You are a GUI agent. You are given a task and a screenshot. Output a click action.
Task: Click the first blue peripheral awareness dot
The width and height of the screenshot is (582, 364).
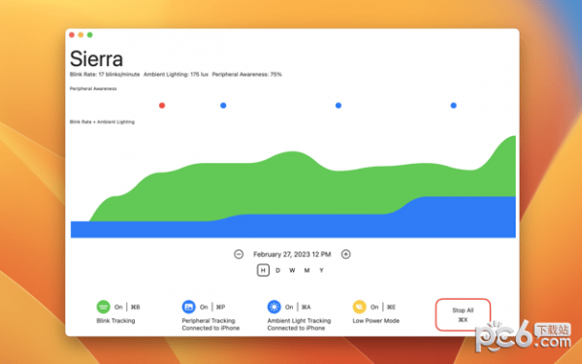click(x=223, y=106)
